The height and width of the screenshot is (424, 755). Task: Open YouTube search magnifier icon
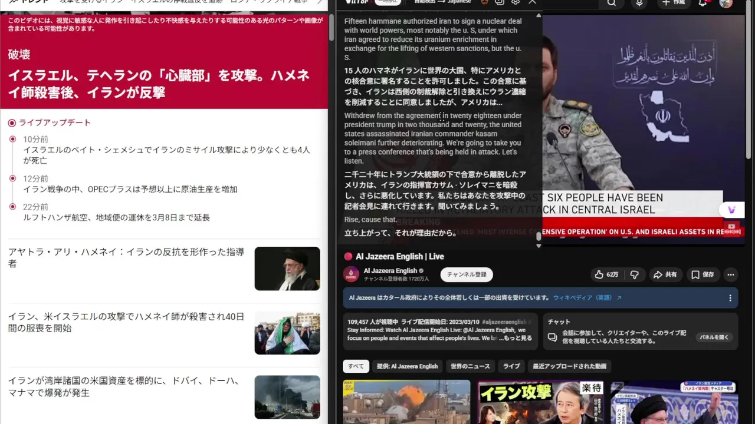[612, 3]
